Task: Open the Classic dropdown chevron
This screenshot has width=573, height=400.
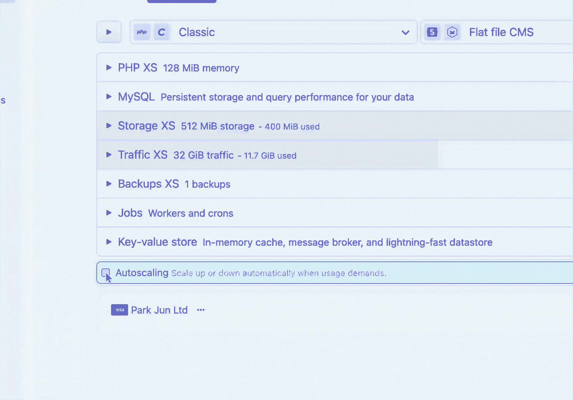Action: click(405, 32)
